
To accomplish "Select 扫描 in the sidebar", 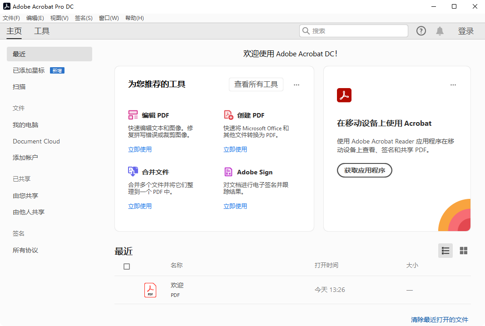I will click(19, 87).
